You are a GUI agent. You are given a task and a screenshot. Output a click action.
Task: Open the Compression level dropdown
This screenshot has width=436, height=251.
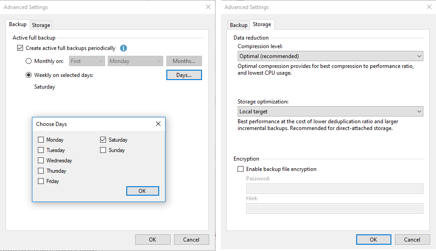(x=330, y=56)
